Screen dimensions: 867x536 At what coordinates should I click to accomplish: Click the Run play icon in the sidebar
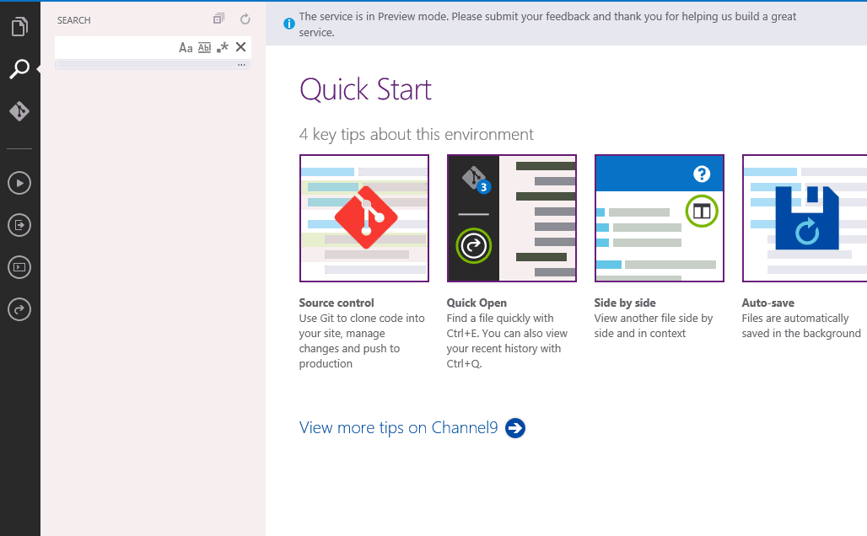pos(19,182)
